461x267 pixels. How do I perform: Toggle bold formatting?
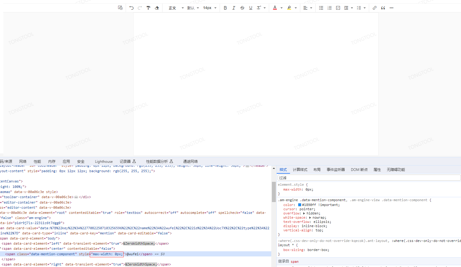225,8
